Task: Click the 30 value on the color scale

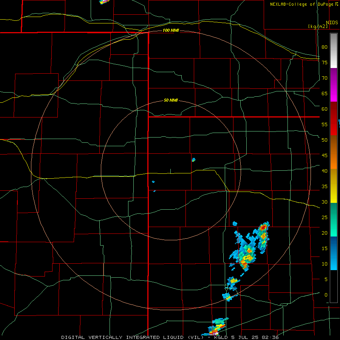Action: [x=325, y=202]
